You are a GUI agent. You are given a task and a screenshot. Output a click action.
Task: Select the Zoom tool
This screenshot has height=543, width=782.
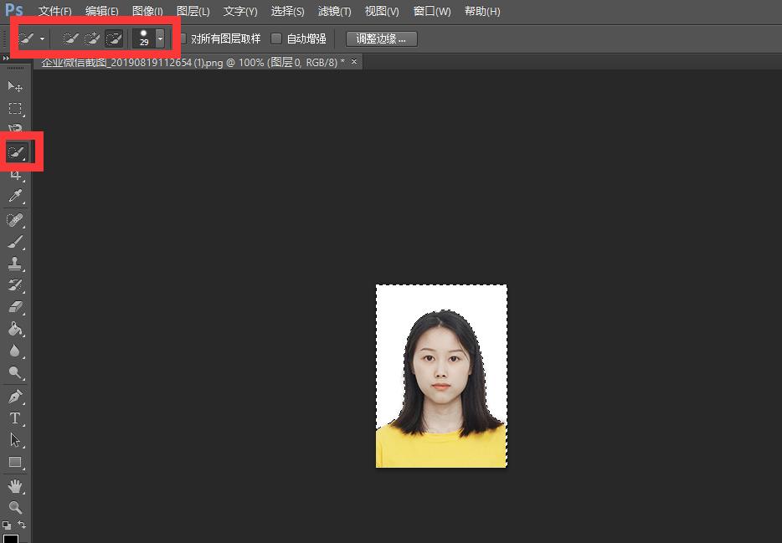[15, 506]
